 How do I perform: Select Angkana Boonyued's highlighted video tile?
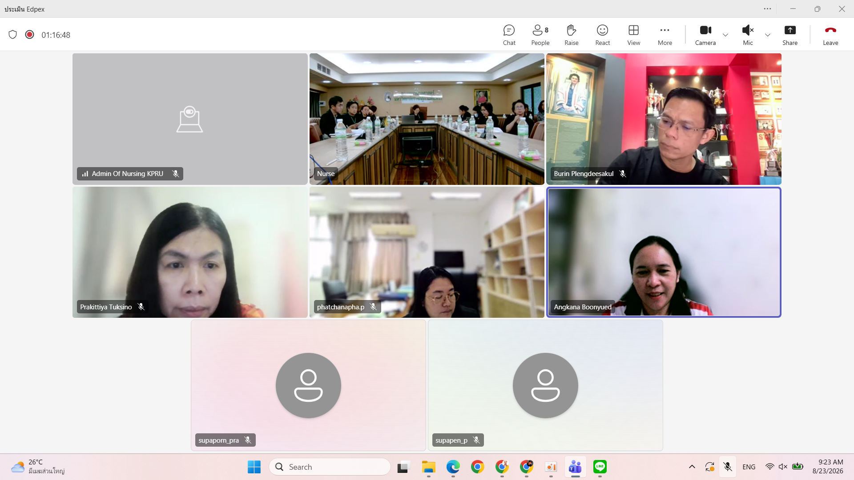664,252
